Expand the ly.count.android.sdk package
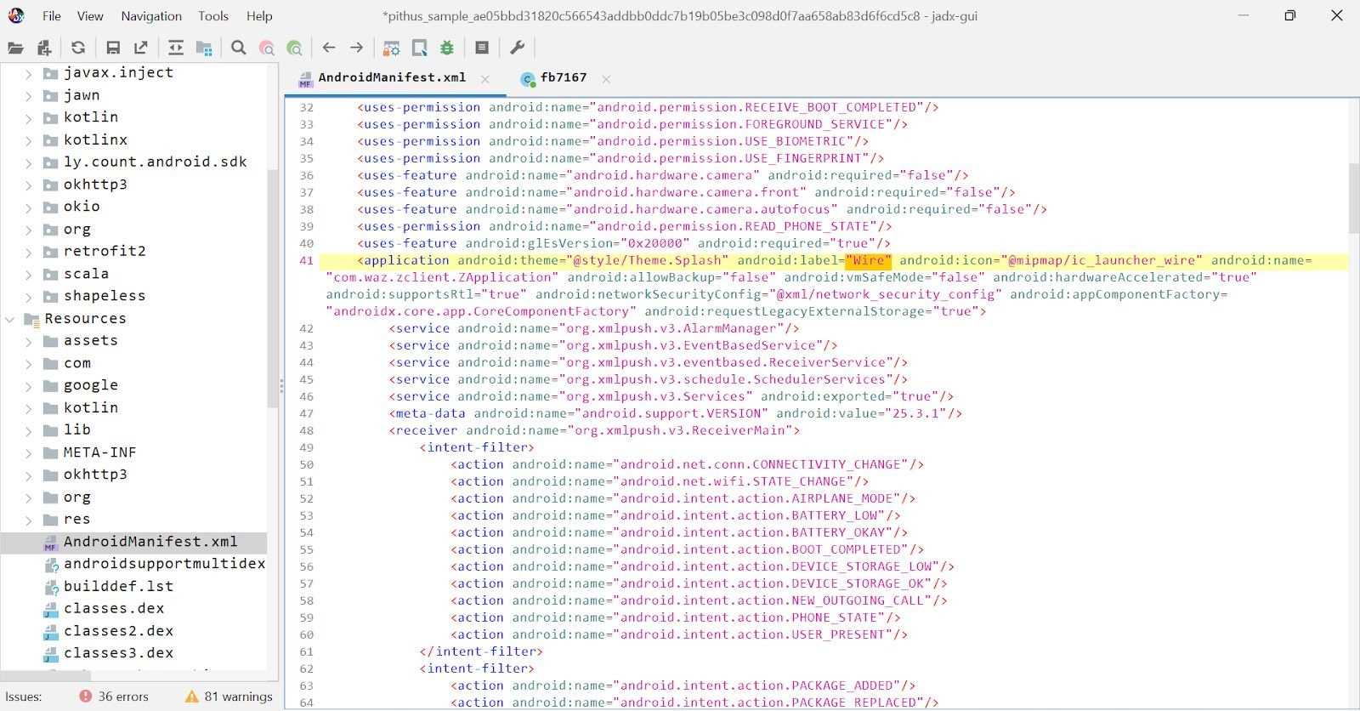 [x=29, y=162]
